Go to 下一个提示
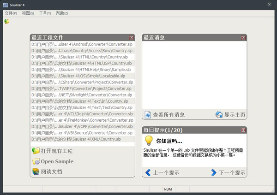The width and height of the screenshot is (277, 195). (x=232, y=172)
